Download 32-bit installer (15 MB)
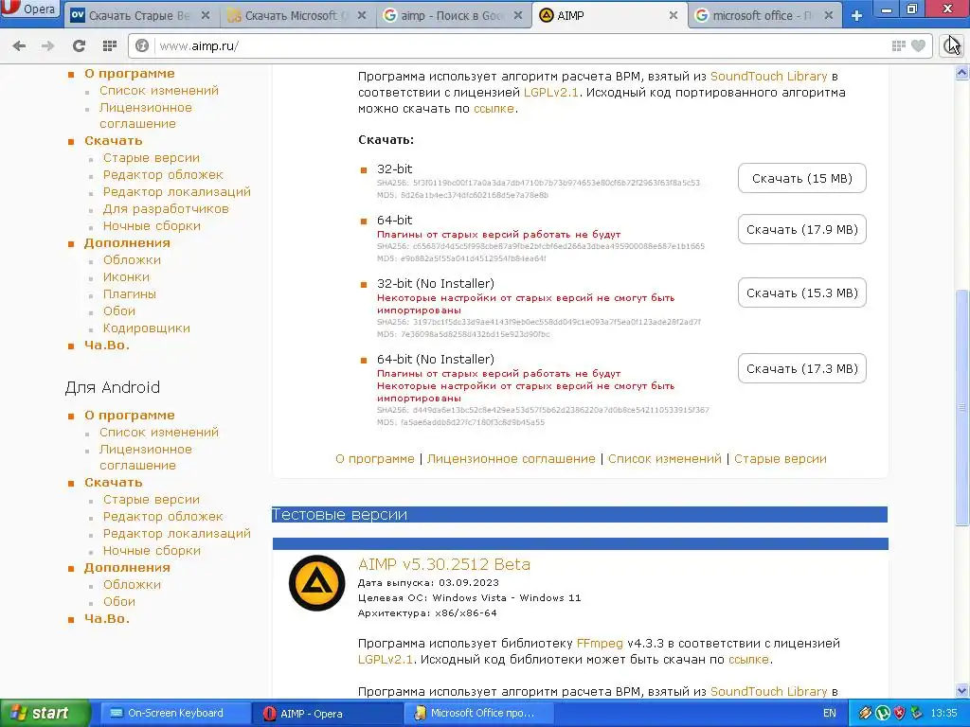 coord(801,179)
